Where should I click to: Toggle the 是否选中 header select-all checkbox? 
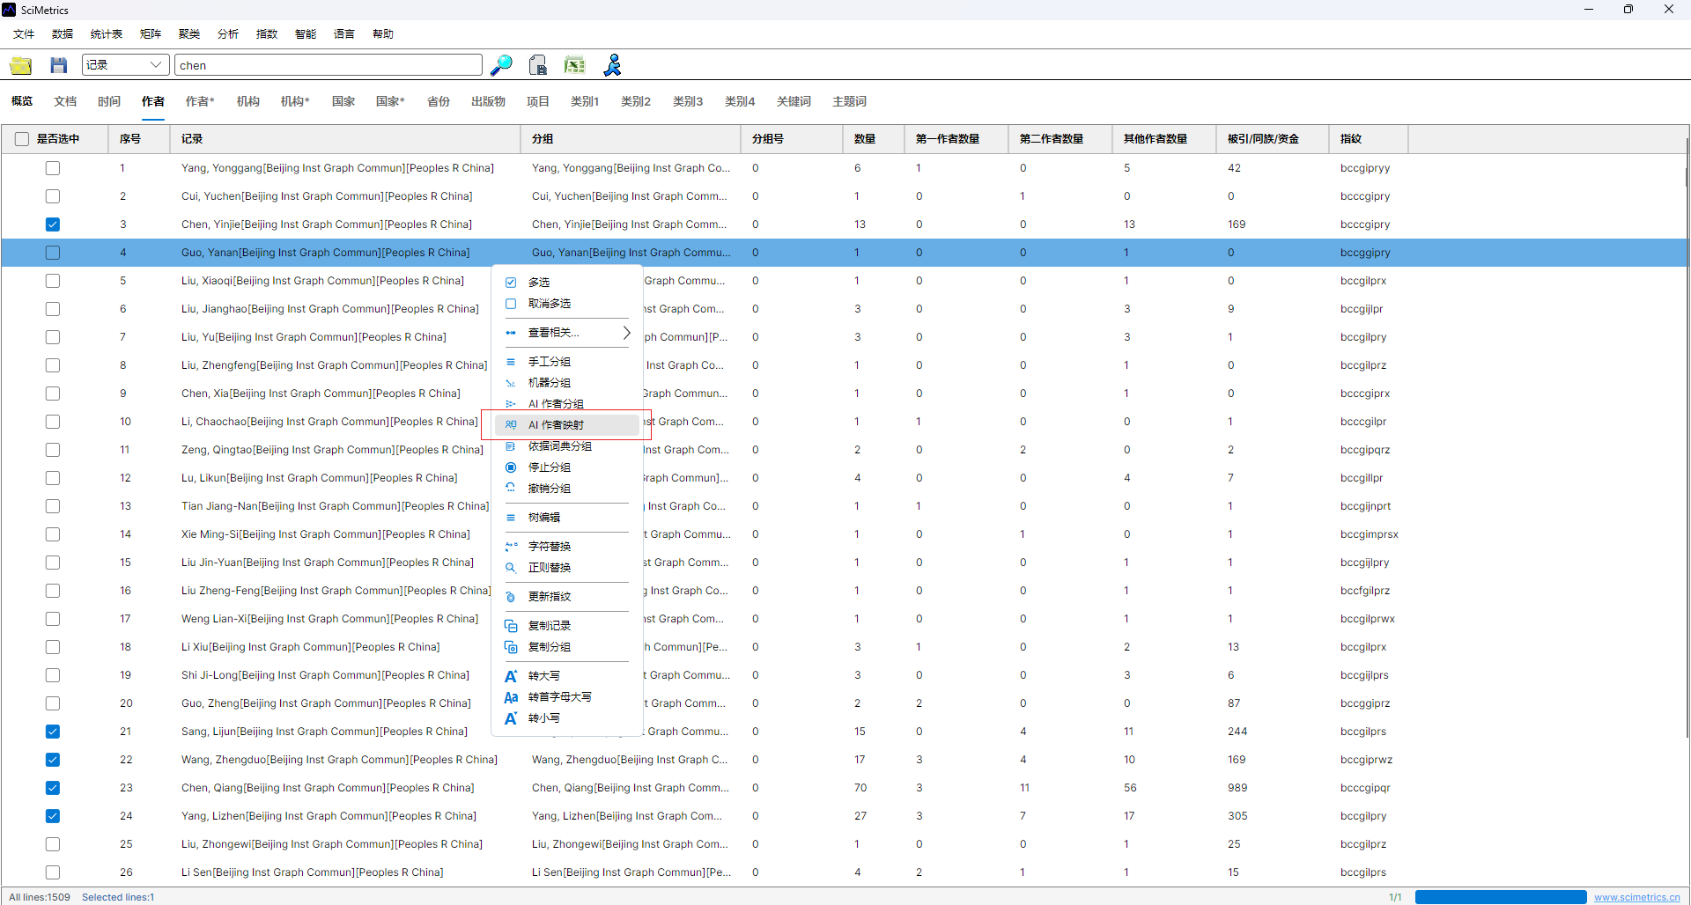click(x=22, y=139)
